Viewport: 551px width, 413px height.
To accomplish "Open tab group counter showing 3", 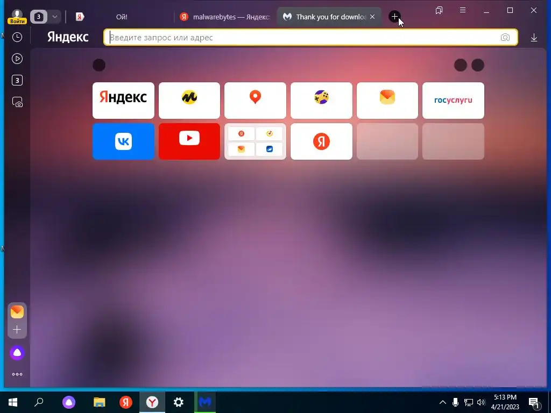I will pos(39,17).
